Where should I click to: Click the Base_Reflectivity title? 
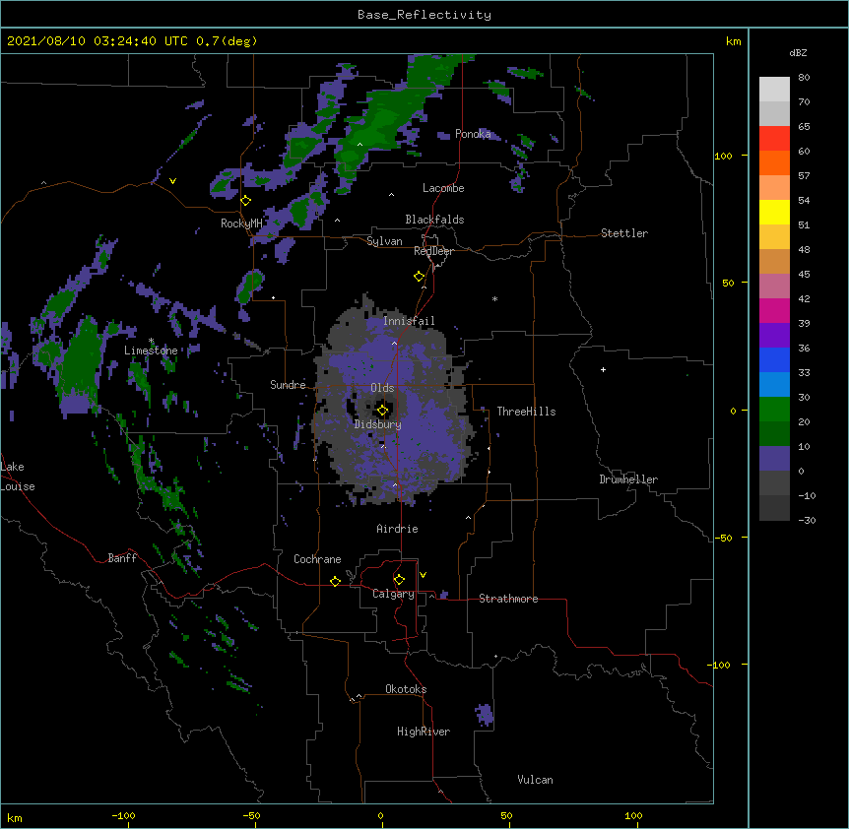(424, 15)
